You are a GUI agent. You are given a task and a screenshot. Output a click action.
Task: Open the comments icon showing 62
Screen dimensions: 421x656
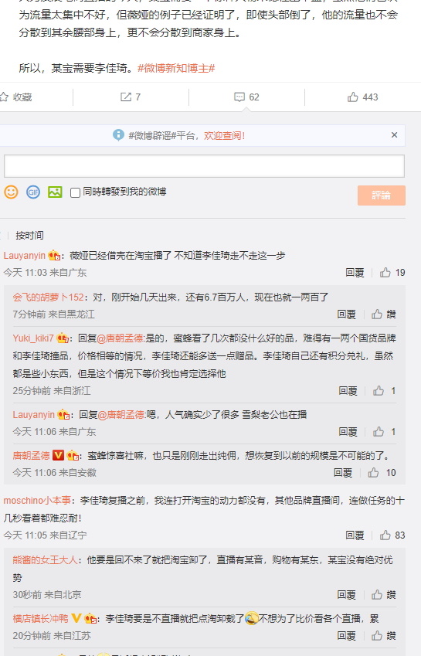[x=239, y=97]
